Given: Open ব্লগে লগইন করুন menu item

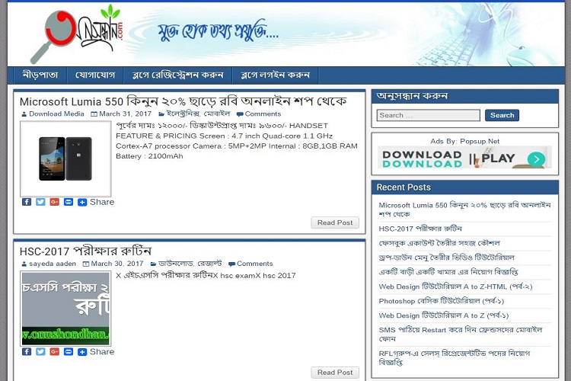Looking at the screenshot, I should (x=276, y=75).
